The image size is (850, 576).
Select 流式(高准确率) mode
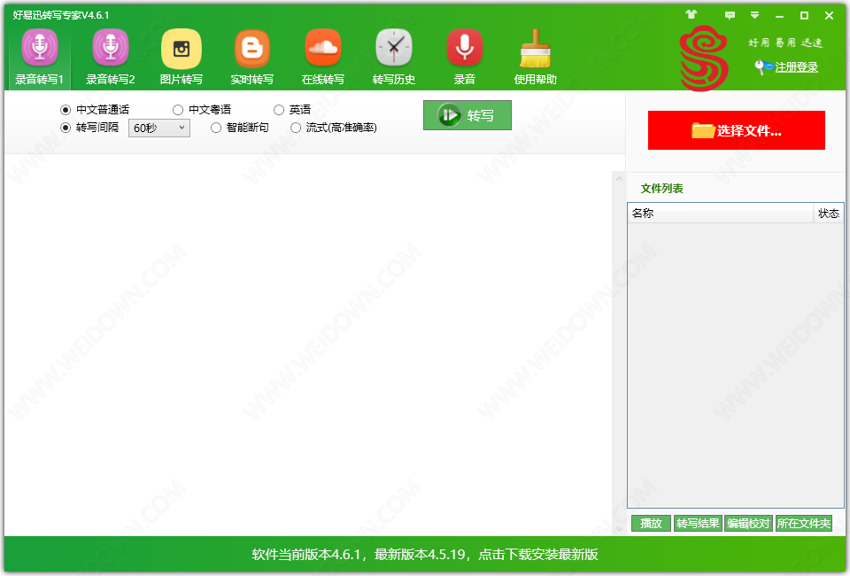[334, 128]
